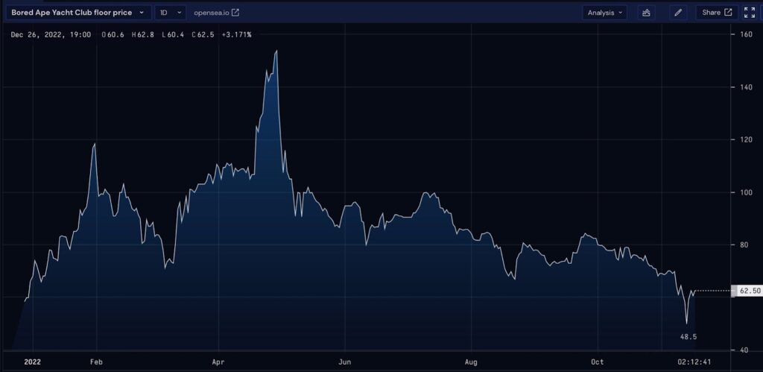This screenshot has height=372, width=763.
Task: Click the Aug label on time axis
Action: point(471,362)
